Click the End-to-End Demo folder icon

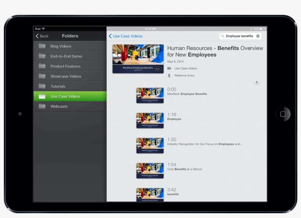[42, 56]
